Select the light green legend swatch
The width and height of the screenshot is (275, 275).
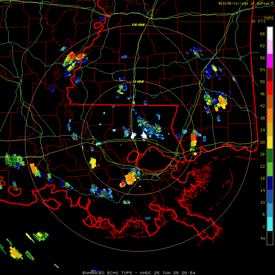pyautogui.click(x=270, y=169)
